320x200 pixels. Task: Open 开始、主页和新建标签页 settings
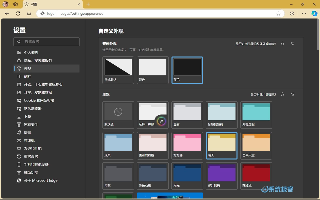(x=46, y=84)
